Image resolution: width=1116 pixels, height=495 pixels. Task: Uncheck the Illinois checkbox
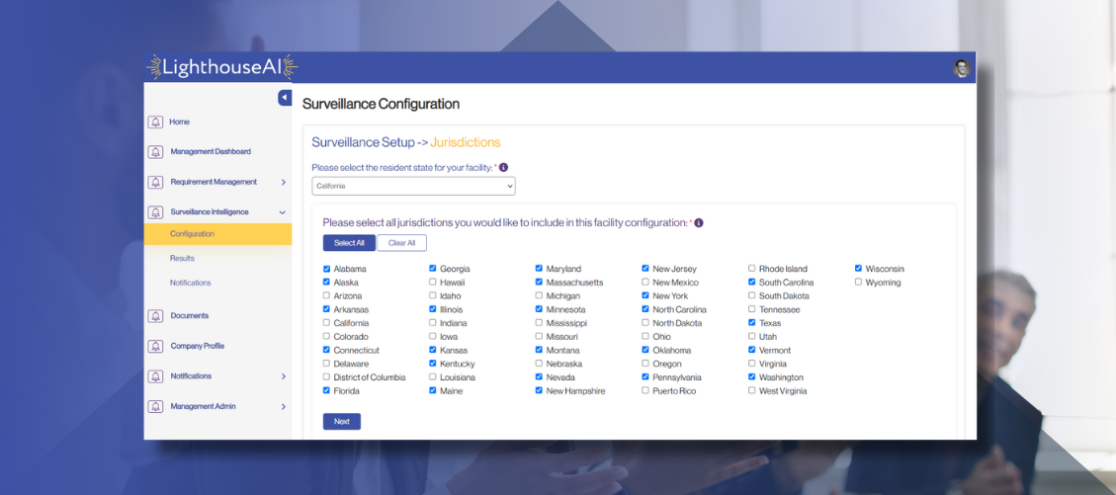click(433, 309)
